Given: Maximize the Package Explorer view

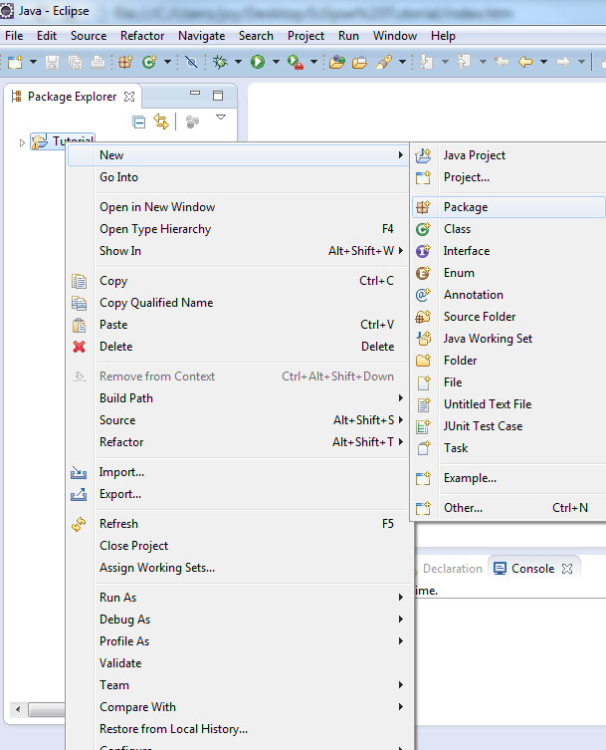Looking at the screenshot, I should click(218, 96).
